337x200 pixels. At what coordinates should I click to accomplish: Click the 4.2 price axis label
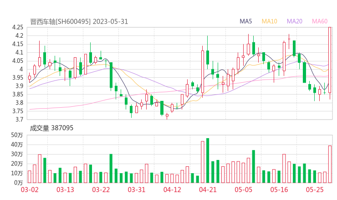[19, 35]
